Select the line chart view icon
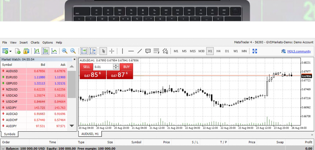 54,51
